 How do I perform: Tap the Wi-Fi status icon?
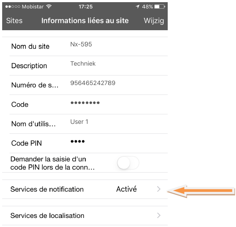coord(49,6)
